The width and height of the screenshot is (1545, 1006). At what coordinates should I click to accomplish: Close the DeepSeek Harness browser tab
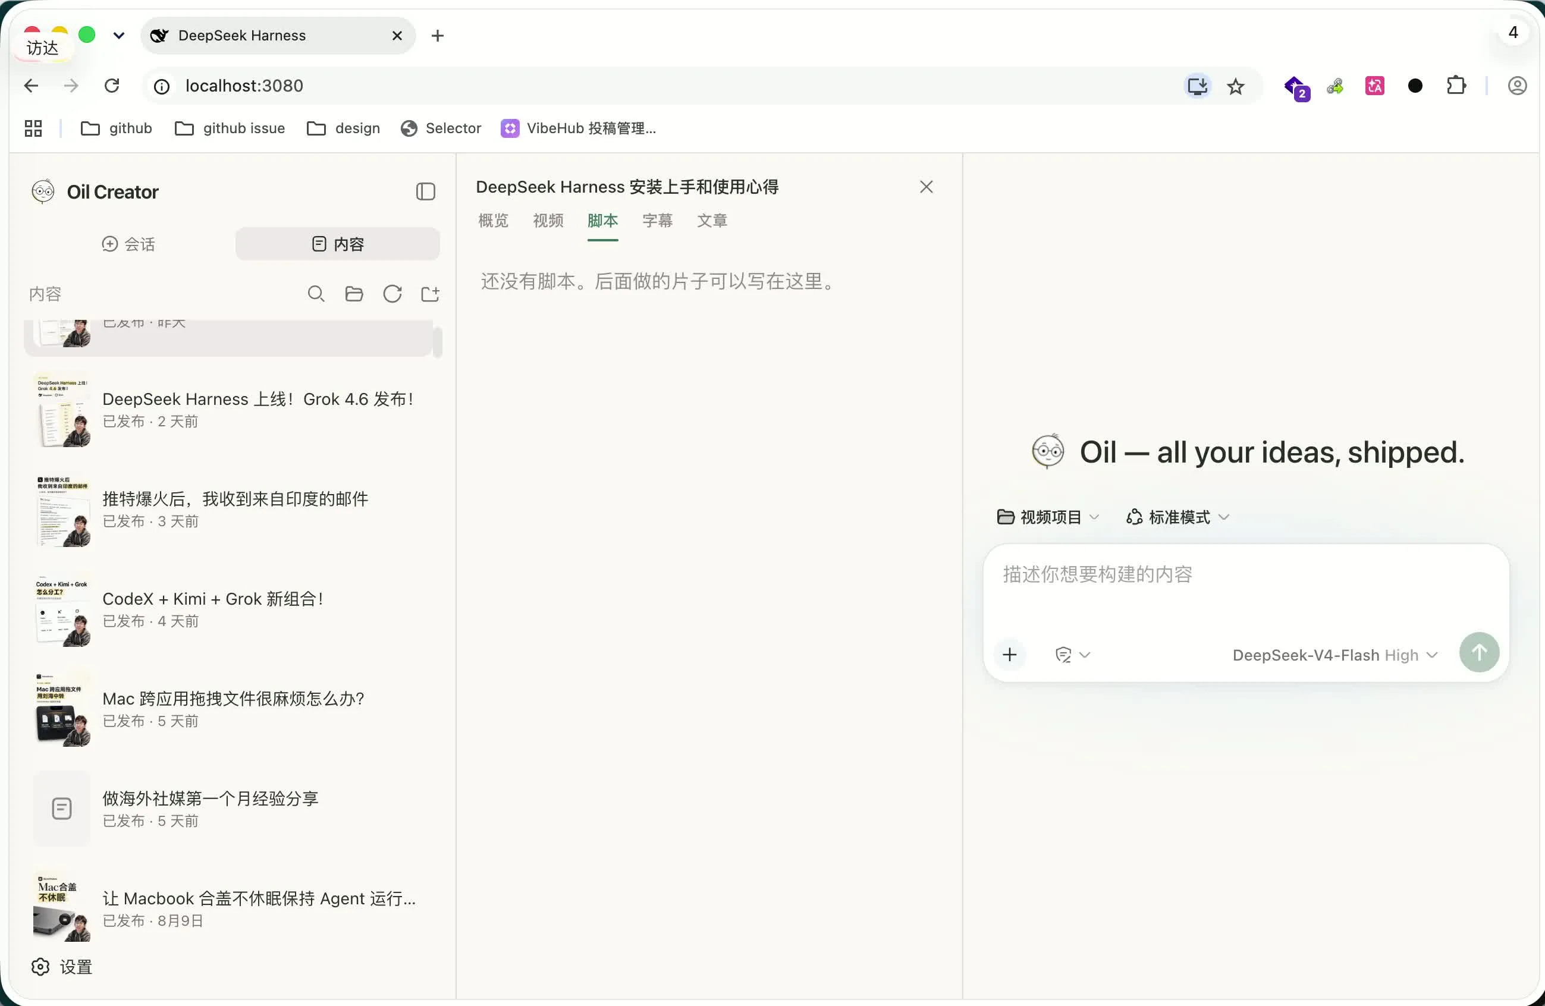[397, 36]
